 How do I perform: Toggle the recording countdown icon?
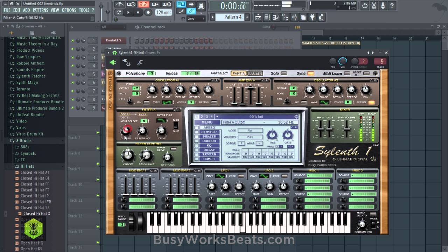tap(143, 5)
